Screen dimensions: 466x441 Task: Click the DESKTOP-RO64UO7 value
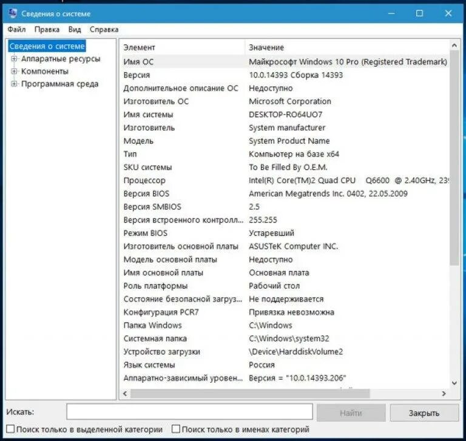(286, 115)
